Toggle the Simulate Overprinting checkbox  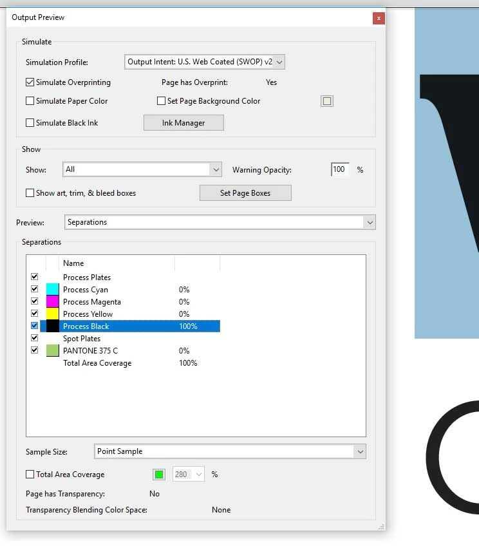[30, 82]
